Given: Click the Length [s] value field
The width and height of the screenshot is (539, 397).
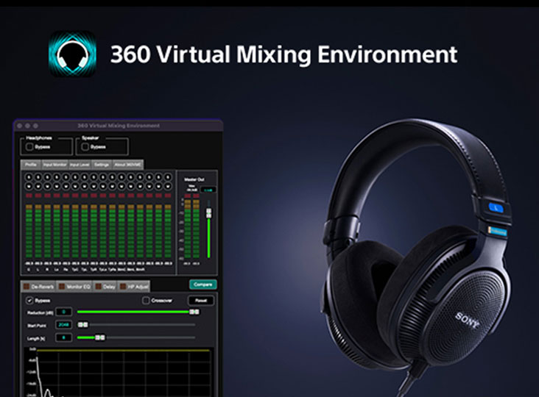Looking at the screenshot, I should 63,337.
